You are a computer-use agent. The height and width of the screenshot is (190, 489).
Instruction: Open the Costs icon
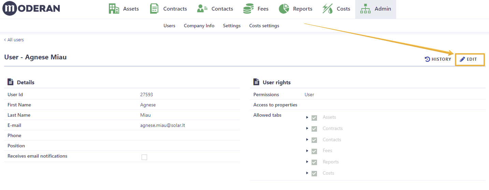(328, 9)
